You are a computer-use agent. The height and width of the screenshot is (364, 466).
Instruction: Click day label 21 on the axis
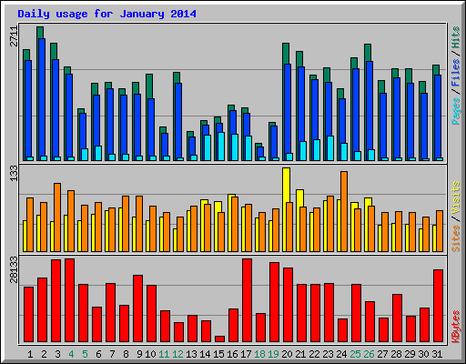300,354
